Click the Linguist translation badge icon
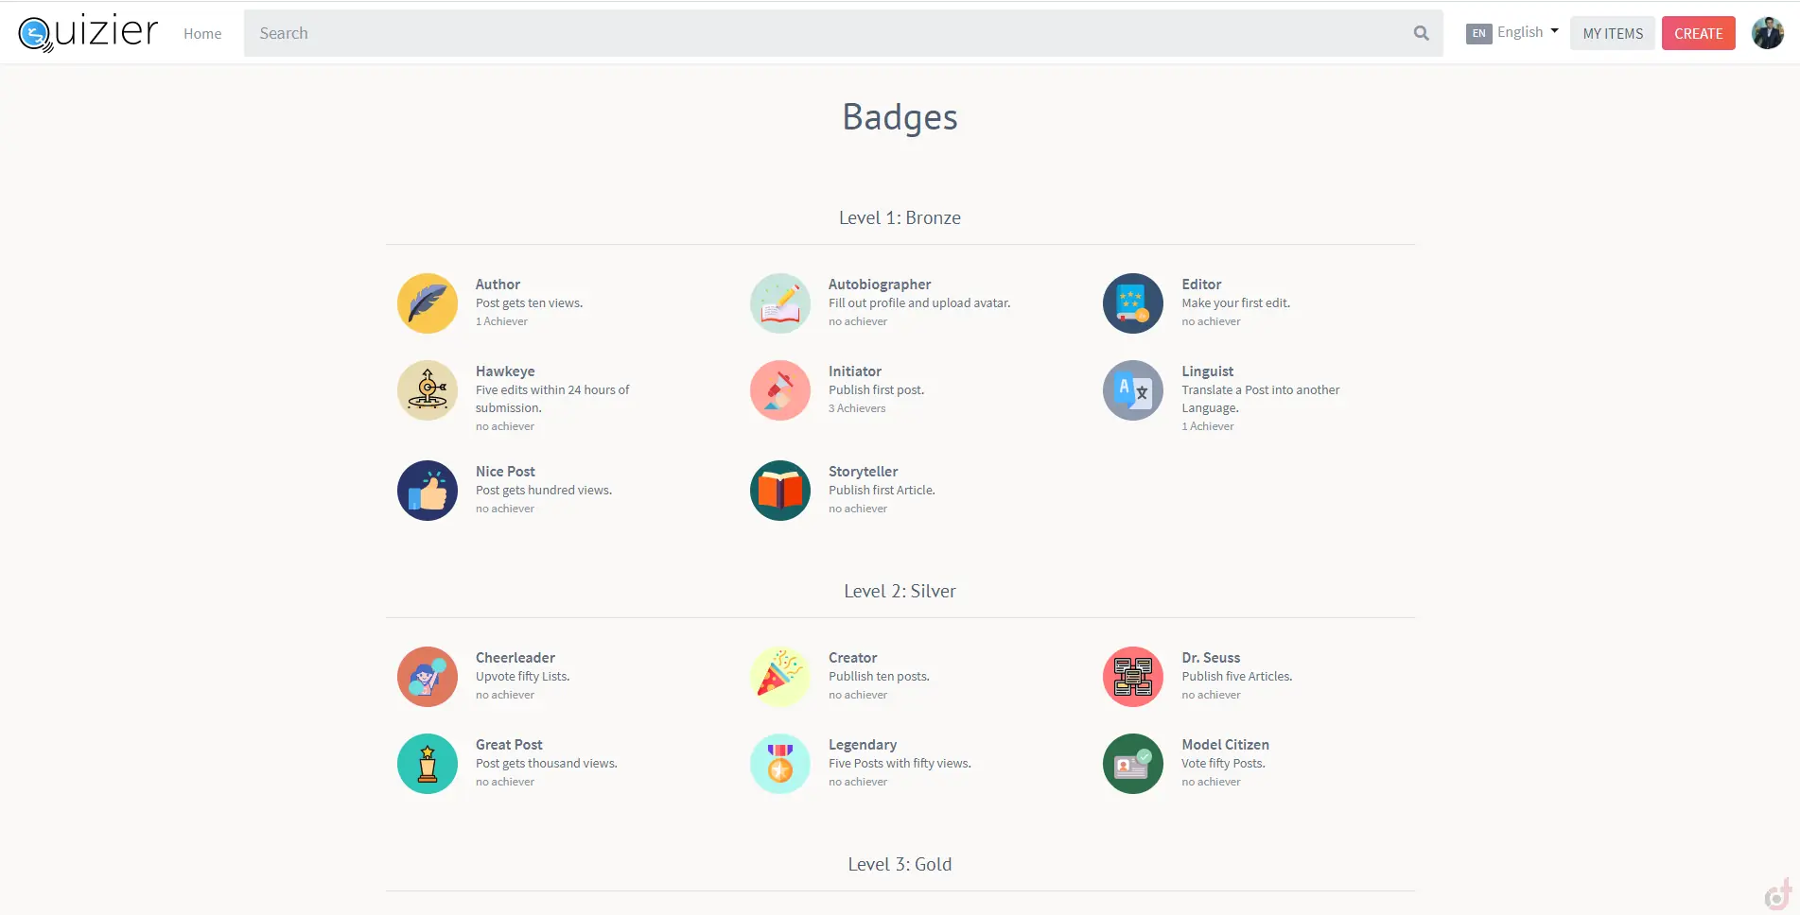The width and height of the screenshot is (1800, 915). point(1133,390)
